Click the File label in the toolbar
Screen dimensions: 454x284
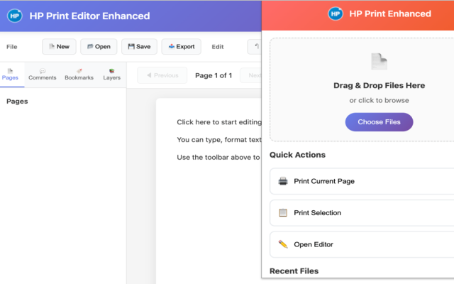12,47
